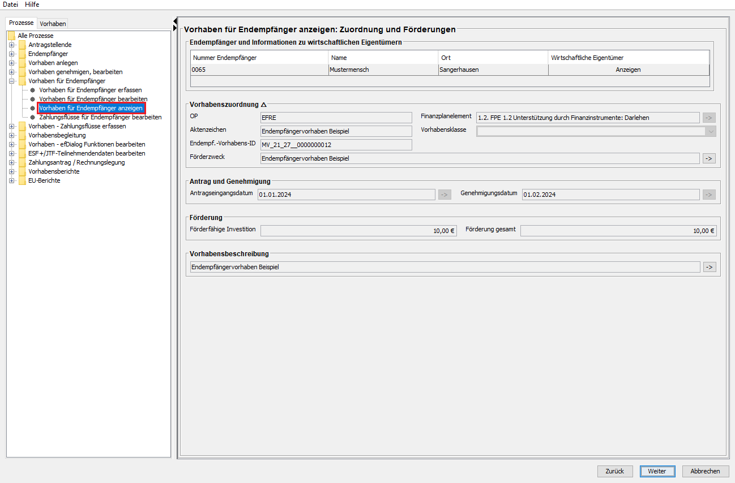Collapse the Vorhabenszuordnung section triangle
This screenshot has height=483, width=735.
[264, 105]
